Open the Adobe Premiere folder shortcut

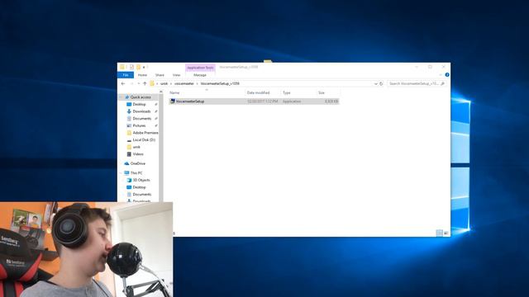pyautogui.click(x=145, y=133)
